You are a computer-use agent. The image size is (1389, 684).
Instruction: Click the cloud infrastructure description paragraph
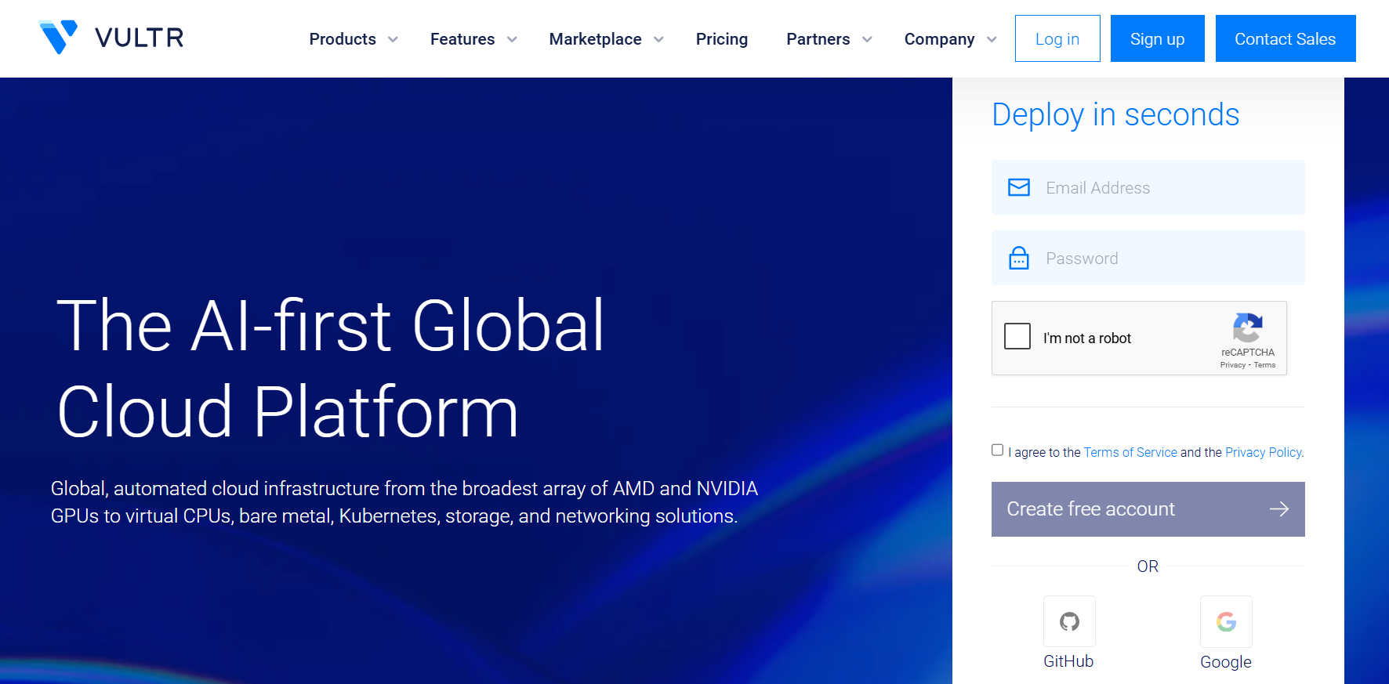404,502
